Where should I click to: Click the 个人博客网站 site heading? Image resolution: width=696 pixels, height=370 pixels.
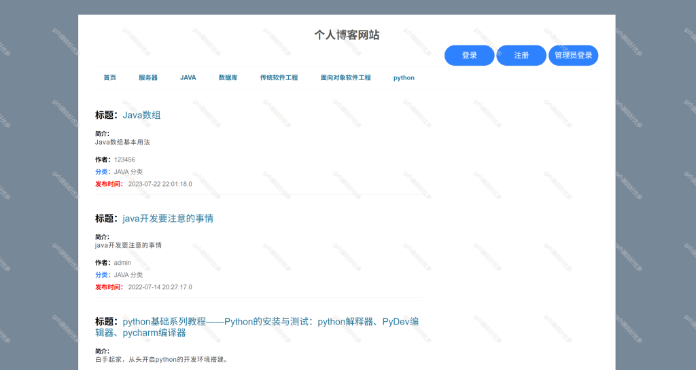(347, 35)
